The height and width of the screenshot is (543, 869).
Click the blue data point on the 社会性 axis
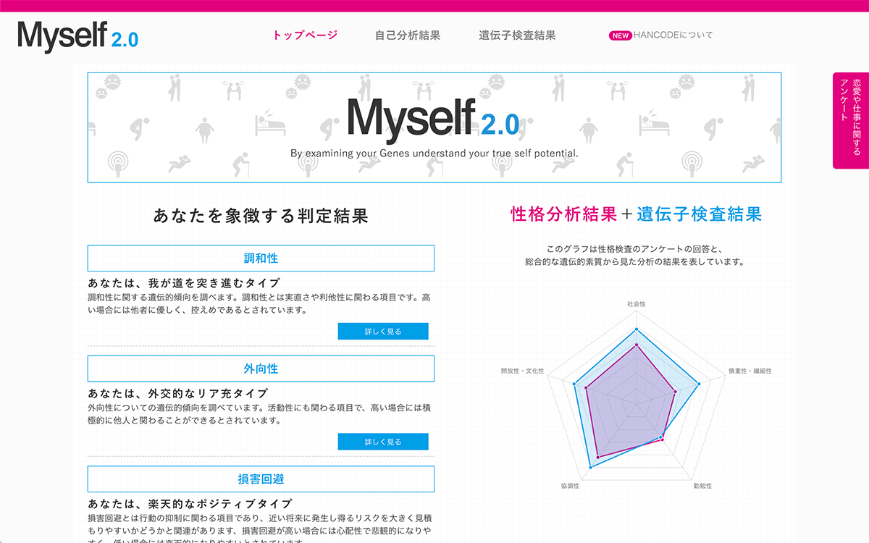[637, 329]
